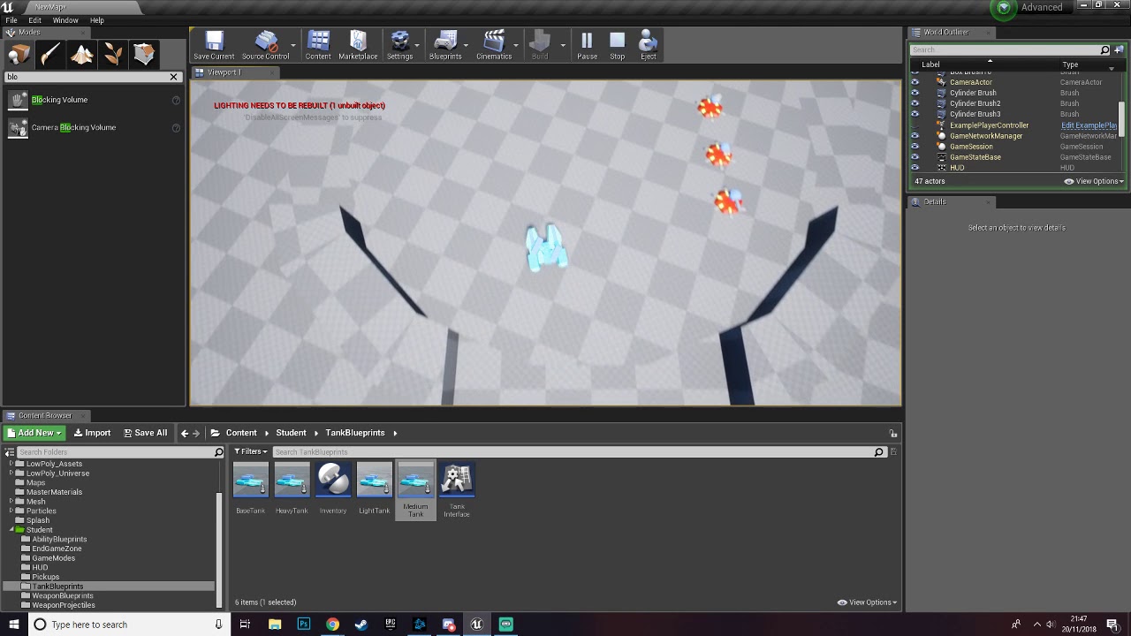Select the Landscape mode icon
Image resolution: width=1131 pixels, height=636 pixels.
point(82,55)
